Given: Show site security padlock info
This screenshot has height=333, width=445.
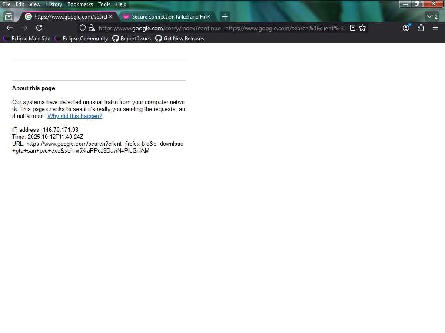Looking at the screenshot, I should [91, 28].
